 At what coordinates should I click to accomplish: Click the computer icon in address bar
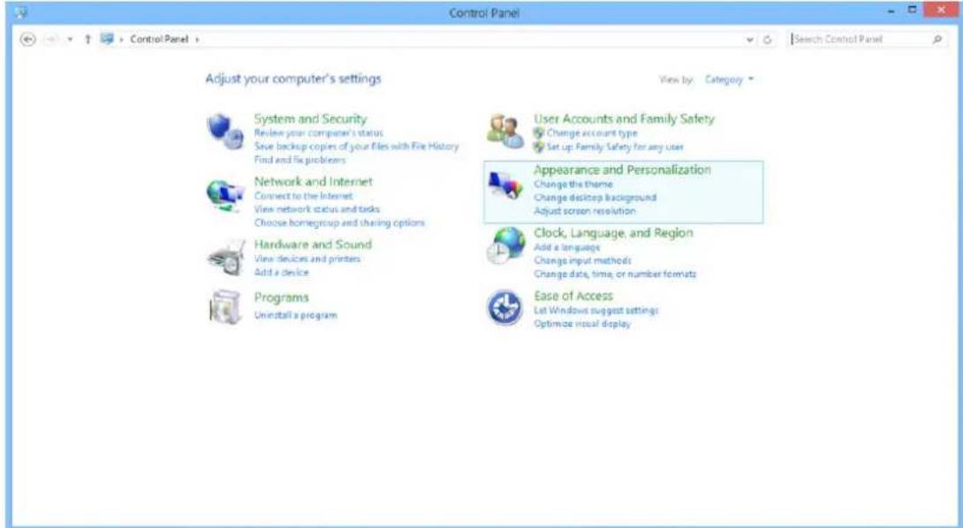tap(107, 39)
